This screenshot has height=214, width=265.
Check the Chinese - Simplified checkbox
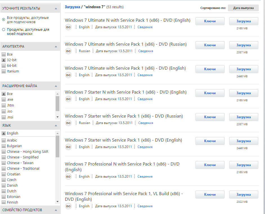pos(4,157)
